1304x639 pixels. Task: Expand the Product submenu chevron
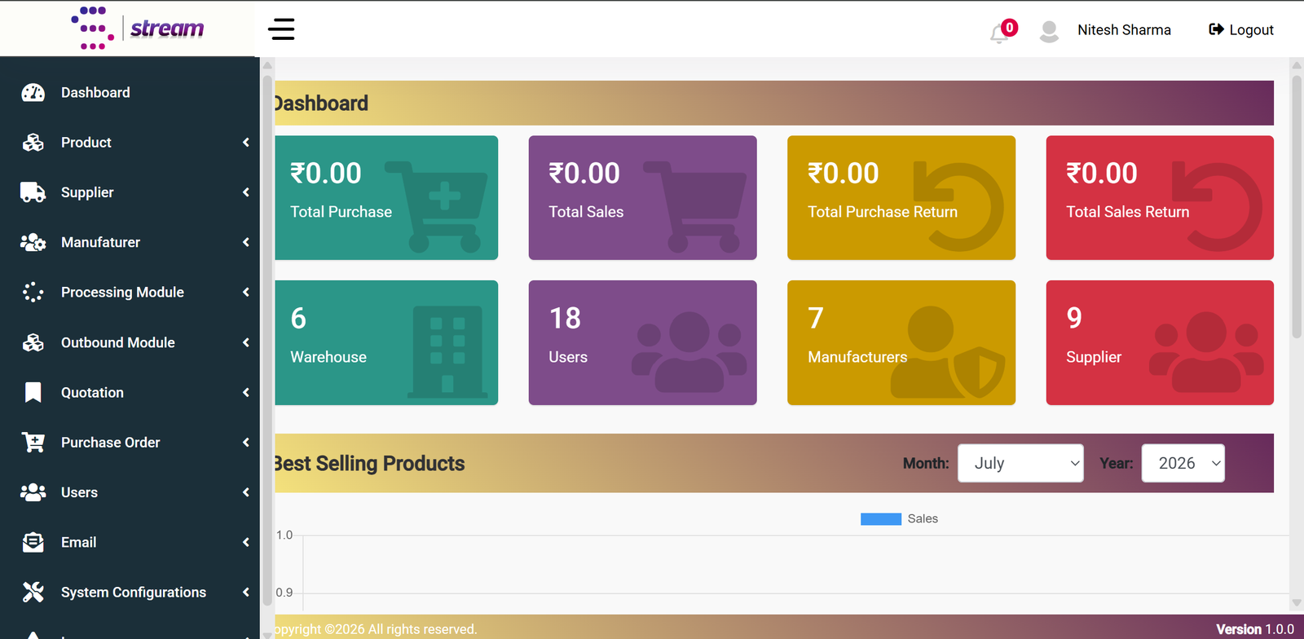click(245, 143)
